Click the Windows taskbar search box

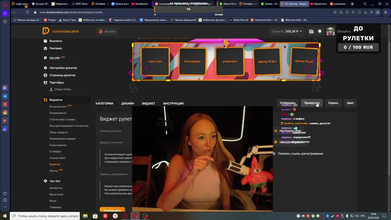tap(45, 216)
